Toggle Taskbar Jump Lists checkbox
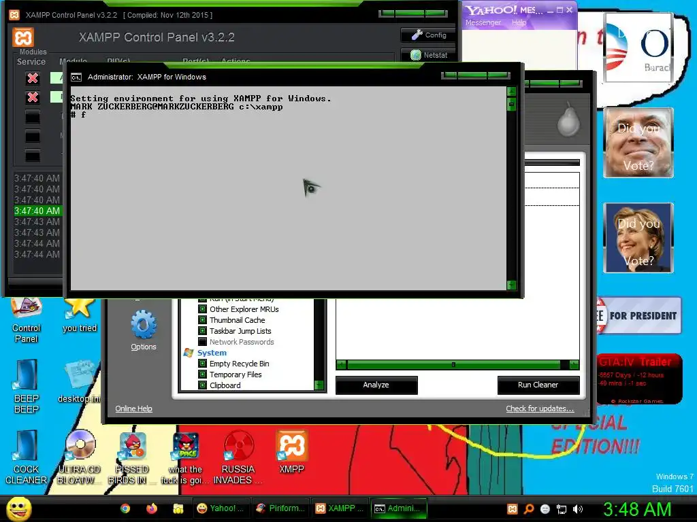 (x=202, y=331)
